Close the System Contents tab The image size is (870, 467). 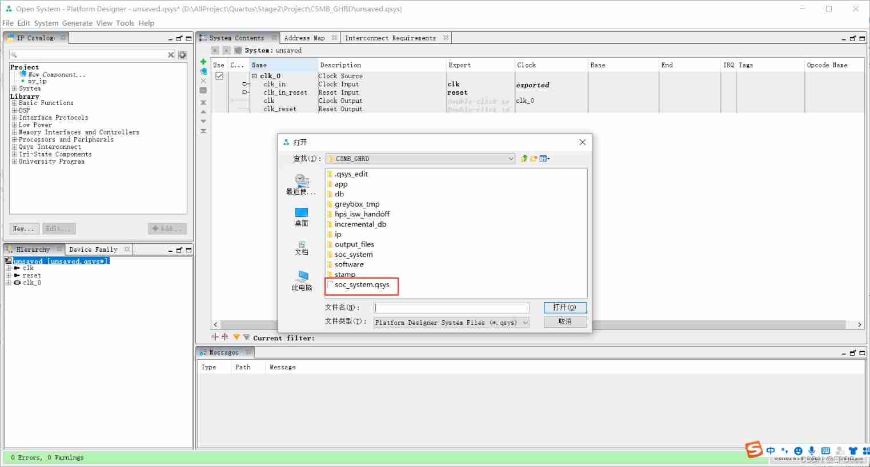pos(274,38)
